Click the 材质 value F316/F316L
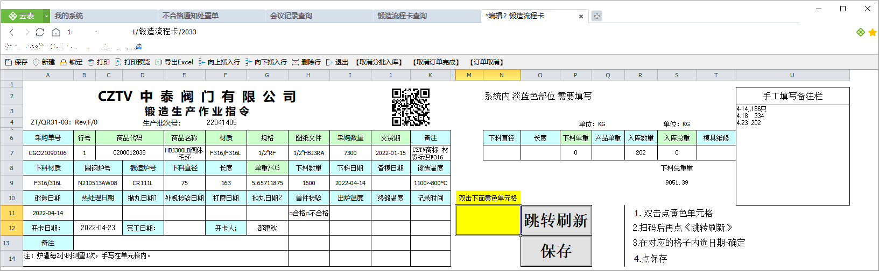The height and width of the screenshot is (271, 879). click(x=226, y=153)
